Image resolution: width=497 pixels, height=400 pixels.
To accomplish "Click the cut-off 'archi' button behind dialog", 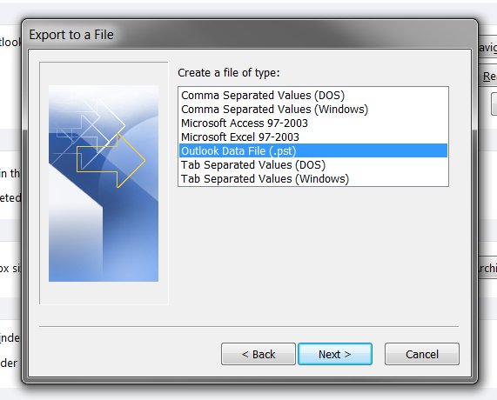I will click(487, 268).
